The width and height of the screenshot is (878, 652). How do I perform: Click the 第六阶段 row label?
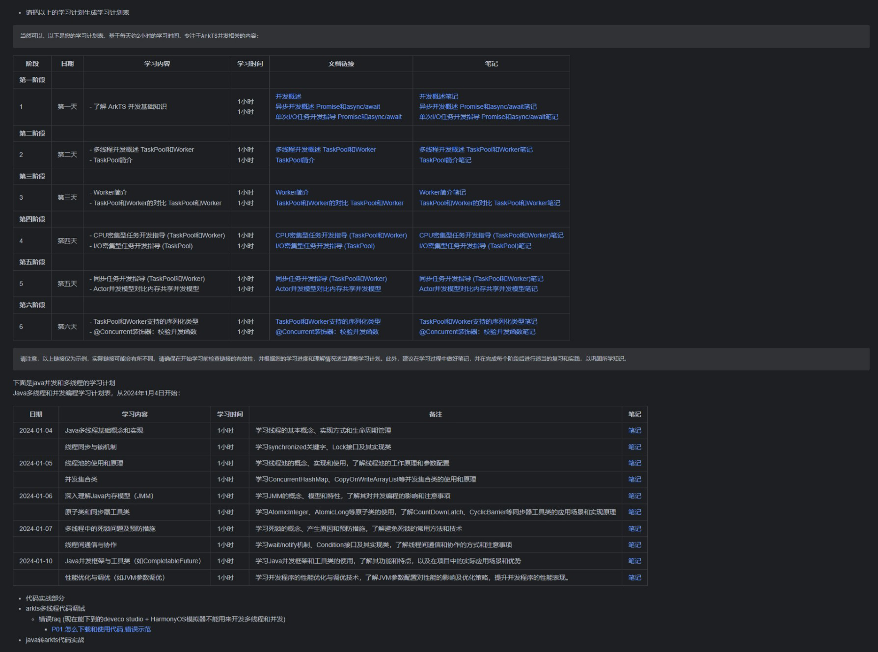[x=32, y=306]
